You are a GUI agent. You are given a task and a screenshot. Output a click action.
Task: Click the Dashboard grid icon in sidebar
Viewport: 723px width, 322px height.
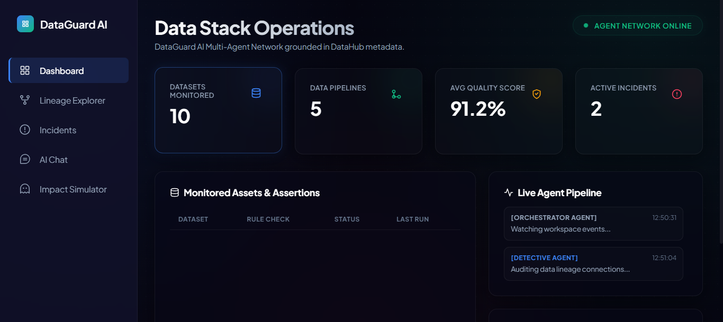25,70
